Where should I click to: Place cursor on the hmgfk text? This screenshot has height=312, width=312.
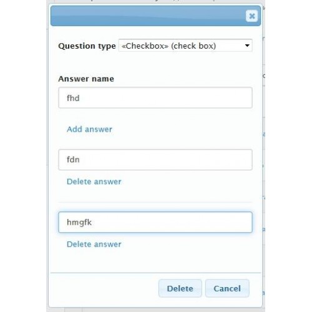pyautogui.click(x=79, y=223)
